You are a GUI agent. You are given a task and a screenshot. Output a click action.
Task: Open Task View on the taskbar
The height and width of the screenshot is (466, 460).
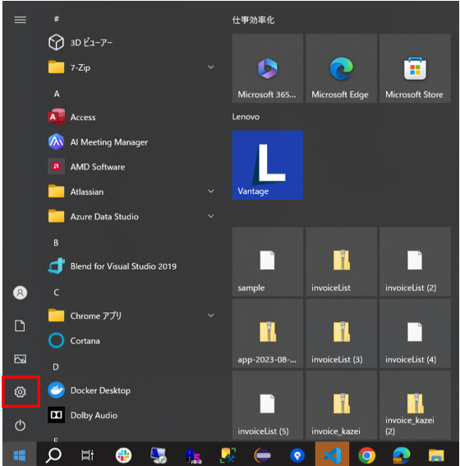coord(88,455)
